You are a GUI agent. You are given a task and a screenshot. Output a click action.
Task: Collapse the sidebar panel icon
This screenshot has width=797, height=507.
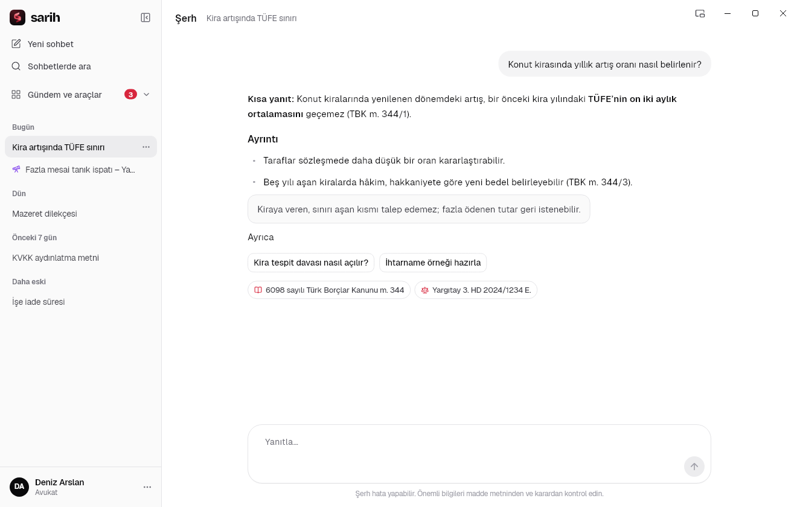tap(146, 18)
